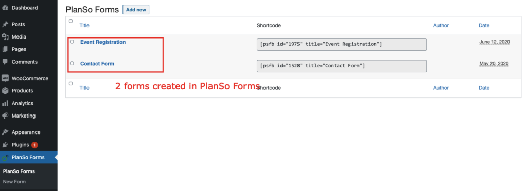Click the Comments speech bubble icon
Screen dimensions: 527x191
pyautogui.click(x=5, y=62)
